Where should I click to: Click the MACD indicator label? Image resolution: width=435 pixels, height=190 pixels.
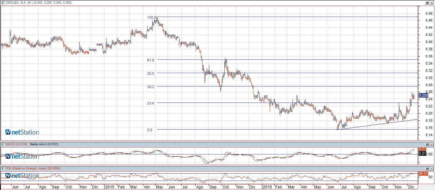point(16,144)
